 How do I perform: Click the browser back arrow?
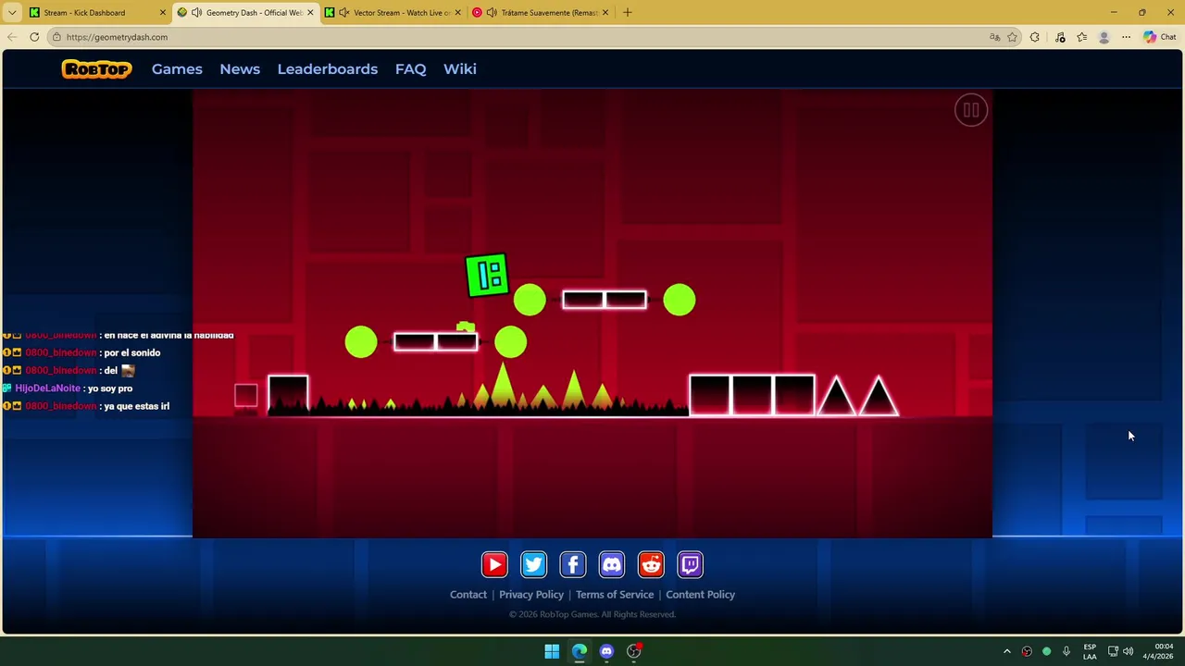tap(12, 37)
